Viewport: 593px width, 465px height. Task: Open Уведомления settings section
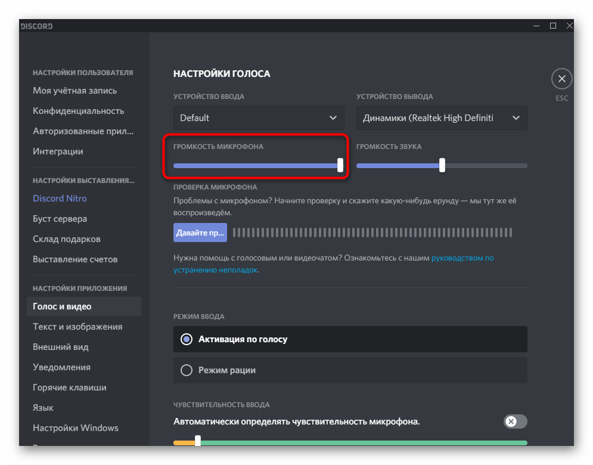(x=61, y=367)
